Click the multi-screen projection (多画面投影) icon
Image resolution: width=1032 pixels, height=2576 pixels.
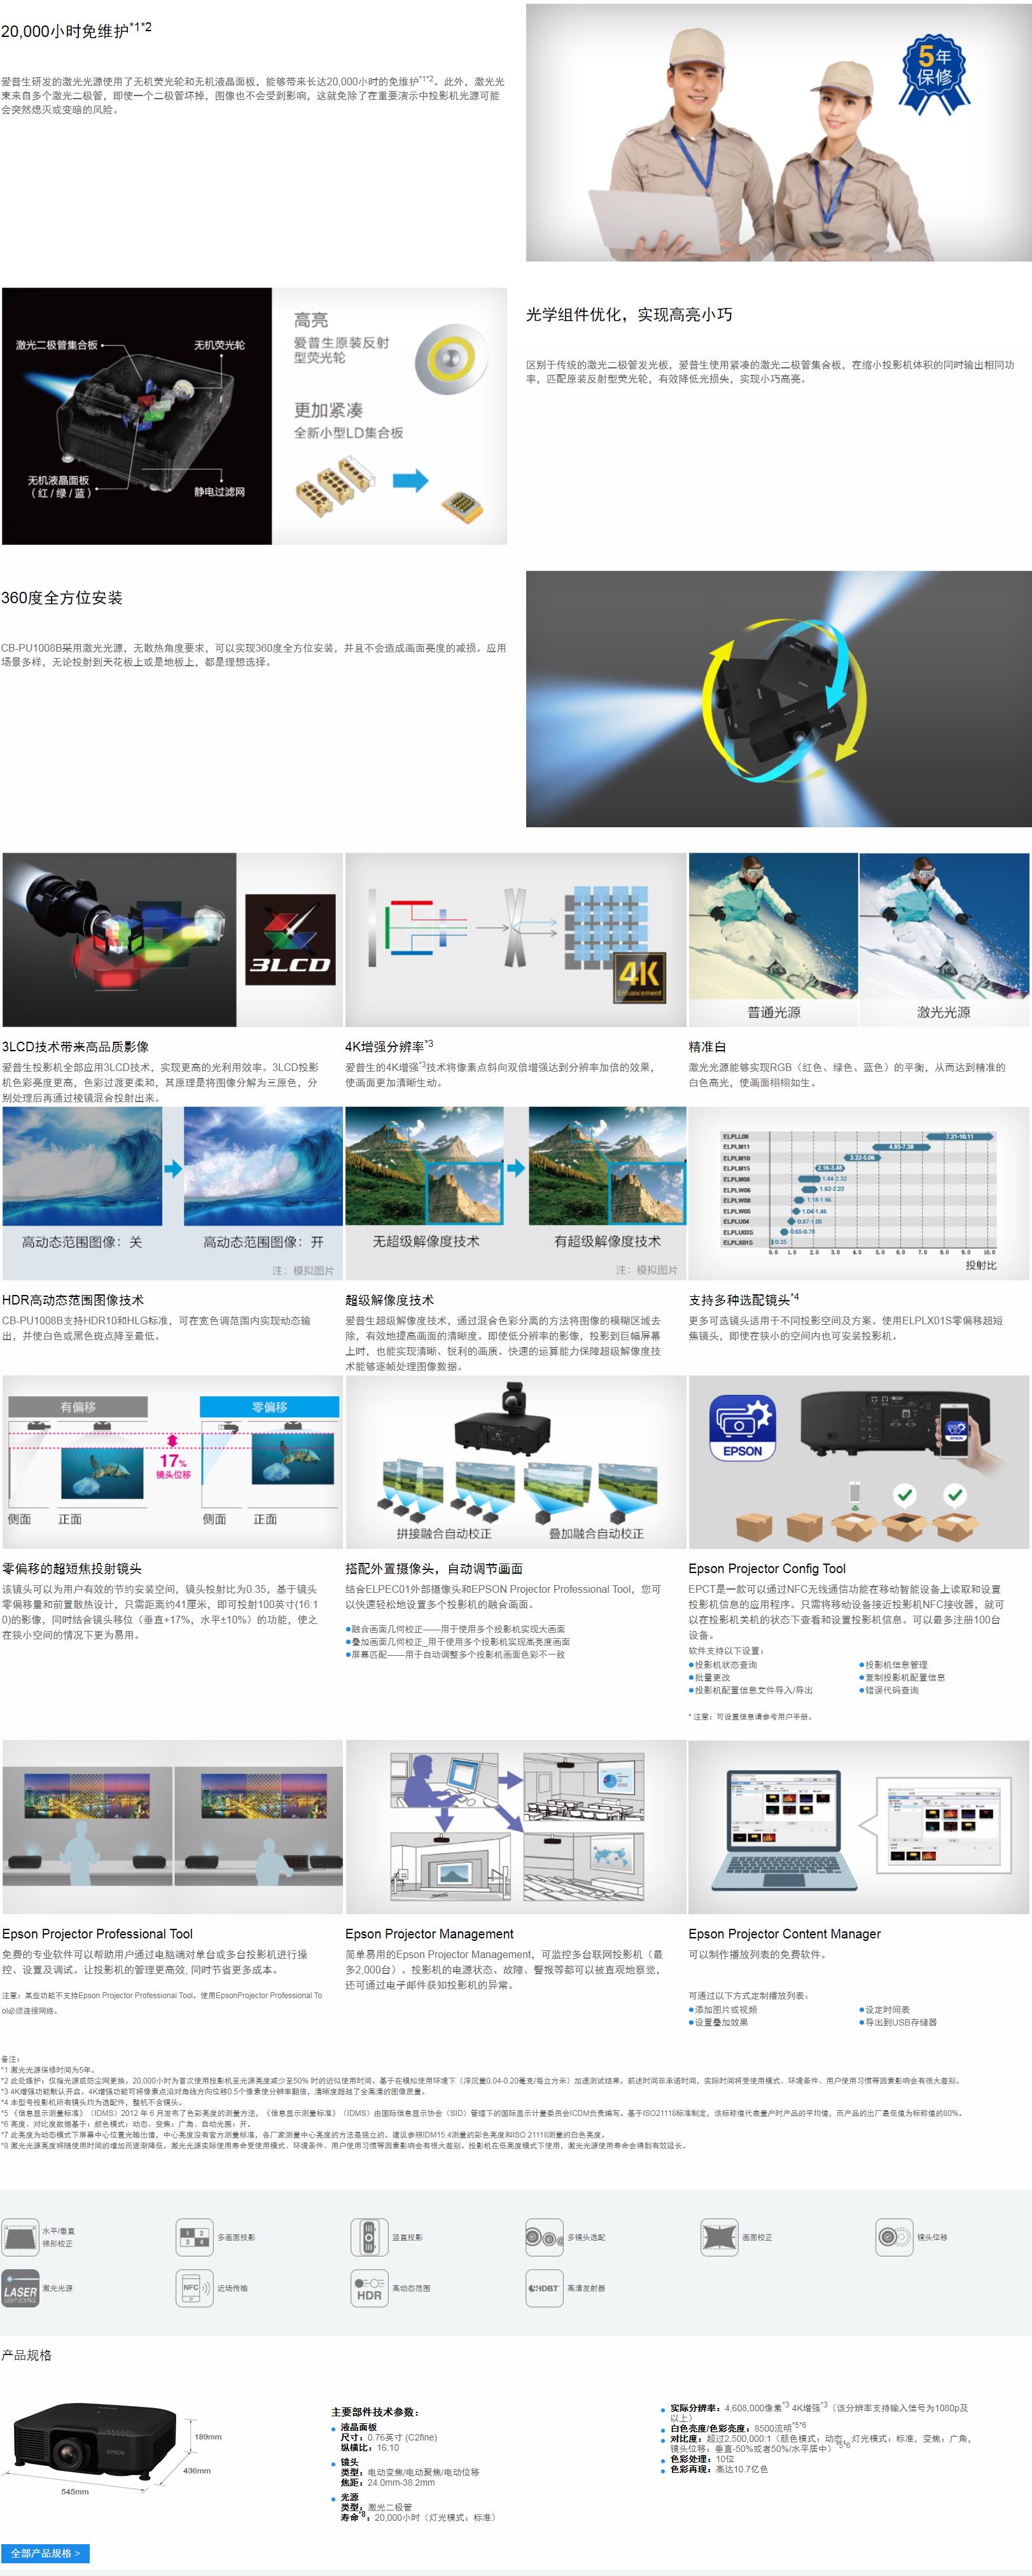tap(194, 2237)
